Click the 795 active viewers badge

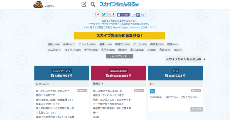coord(38,5)
